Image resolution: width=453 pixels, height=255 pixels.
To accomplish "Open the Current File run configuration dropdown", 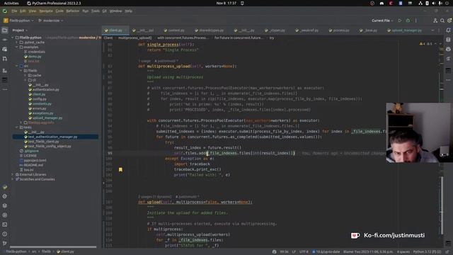I will tap(382, 21).
